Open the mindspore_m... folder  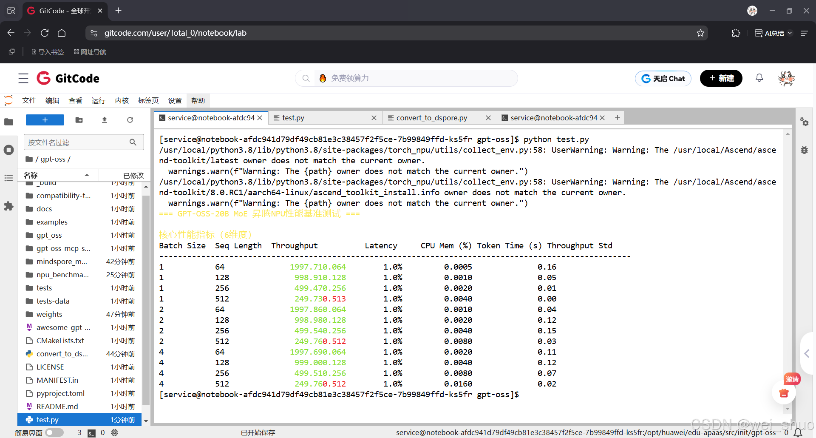[x=79, y=262]
